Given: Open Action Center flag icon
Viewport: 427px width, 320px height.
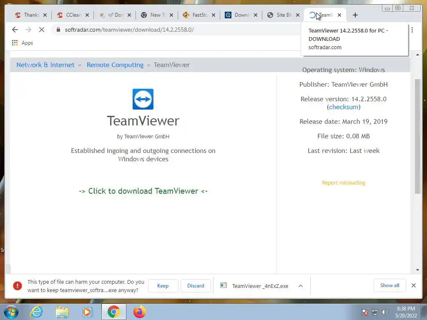Looking at the screenshot, I should pyautogui.click(x=365, y=312).
